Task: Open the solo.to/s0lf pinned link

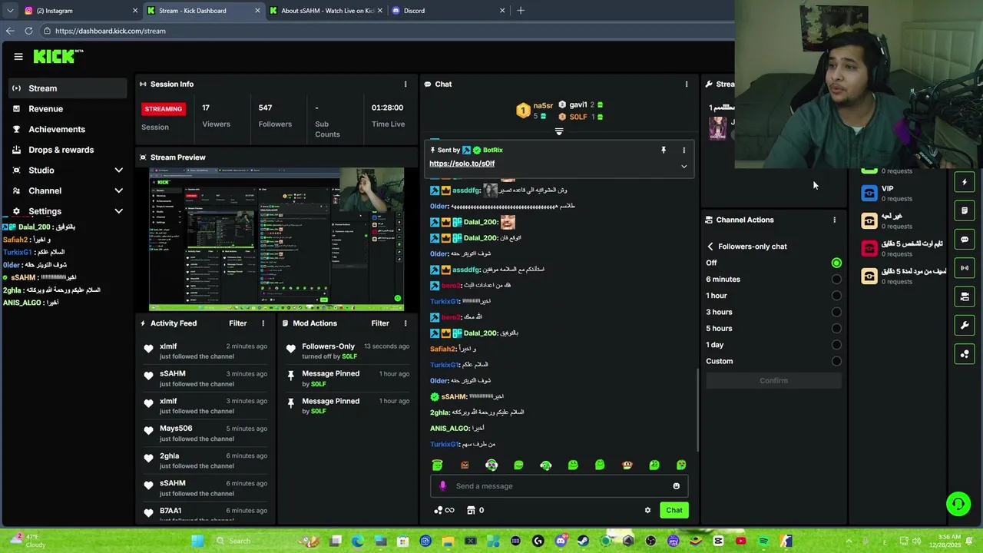Action: tap(462, 164)
